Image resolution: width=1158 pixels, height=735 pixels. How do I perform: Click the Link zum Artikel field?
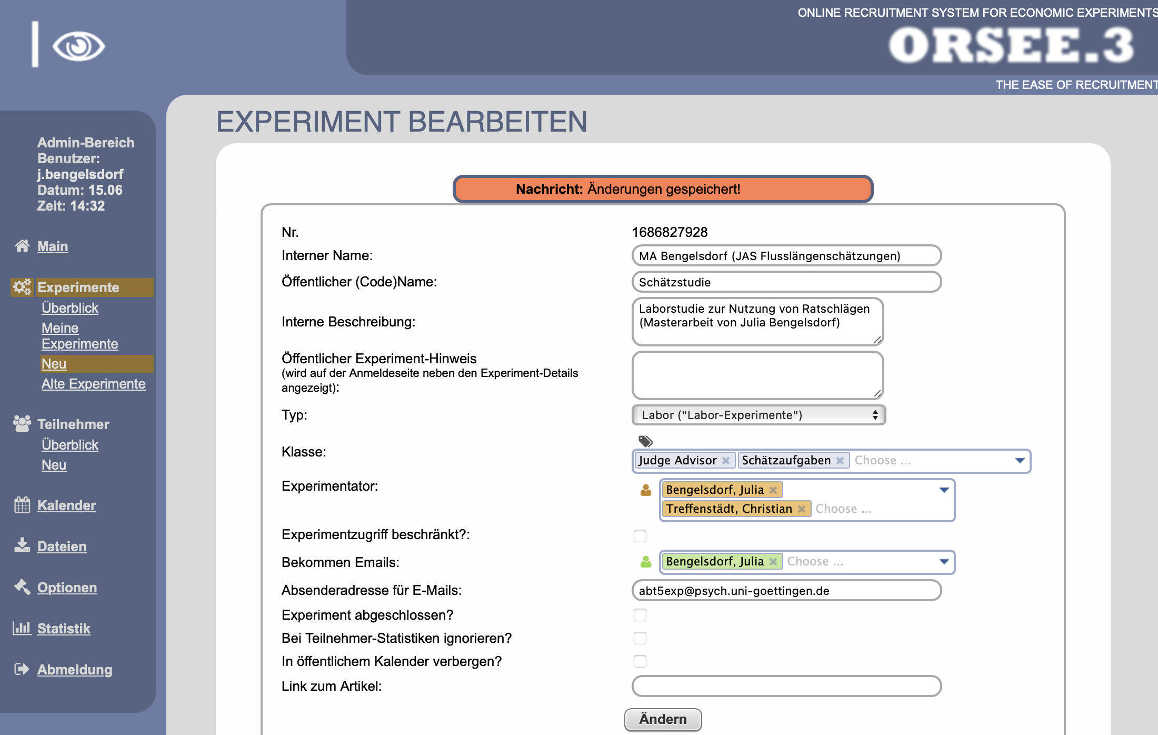(786, 686)
